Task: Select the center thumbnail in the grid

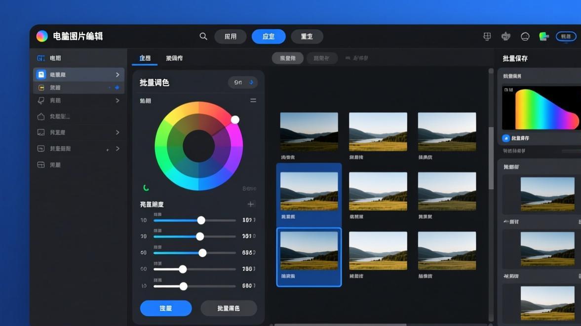Action: [x=378, y=191]
